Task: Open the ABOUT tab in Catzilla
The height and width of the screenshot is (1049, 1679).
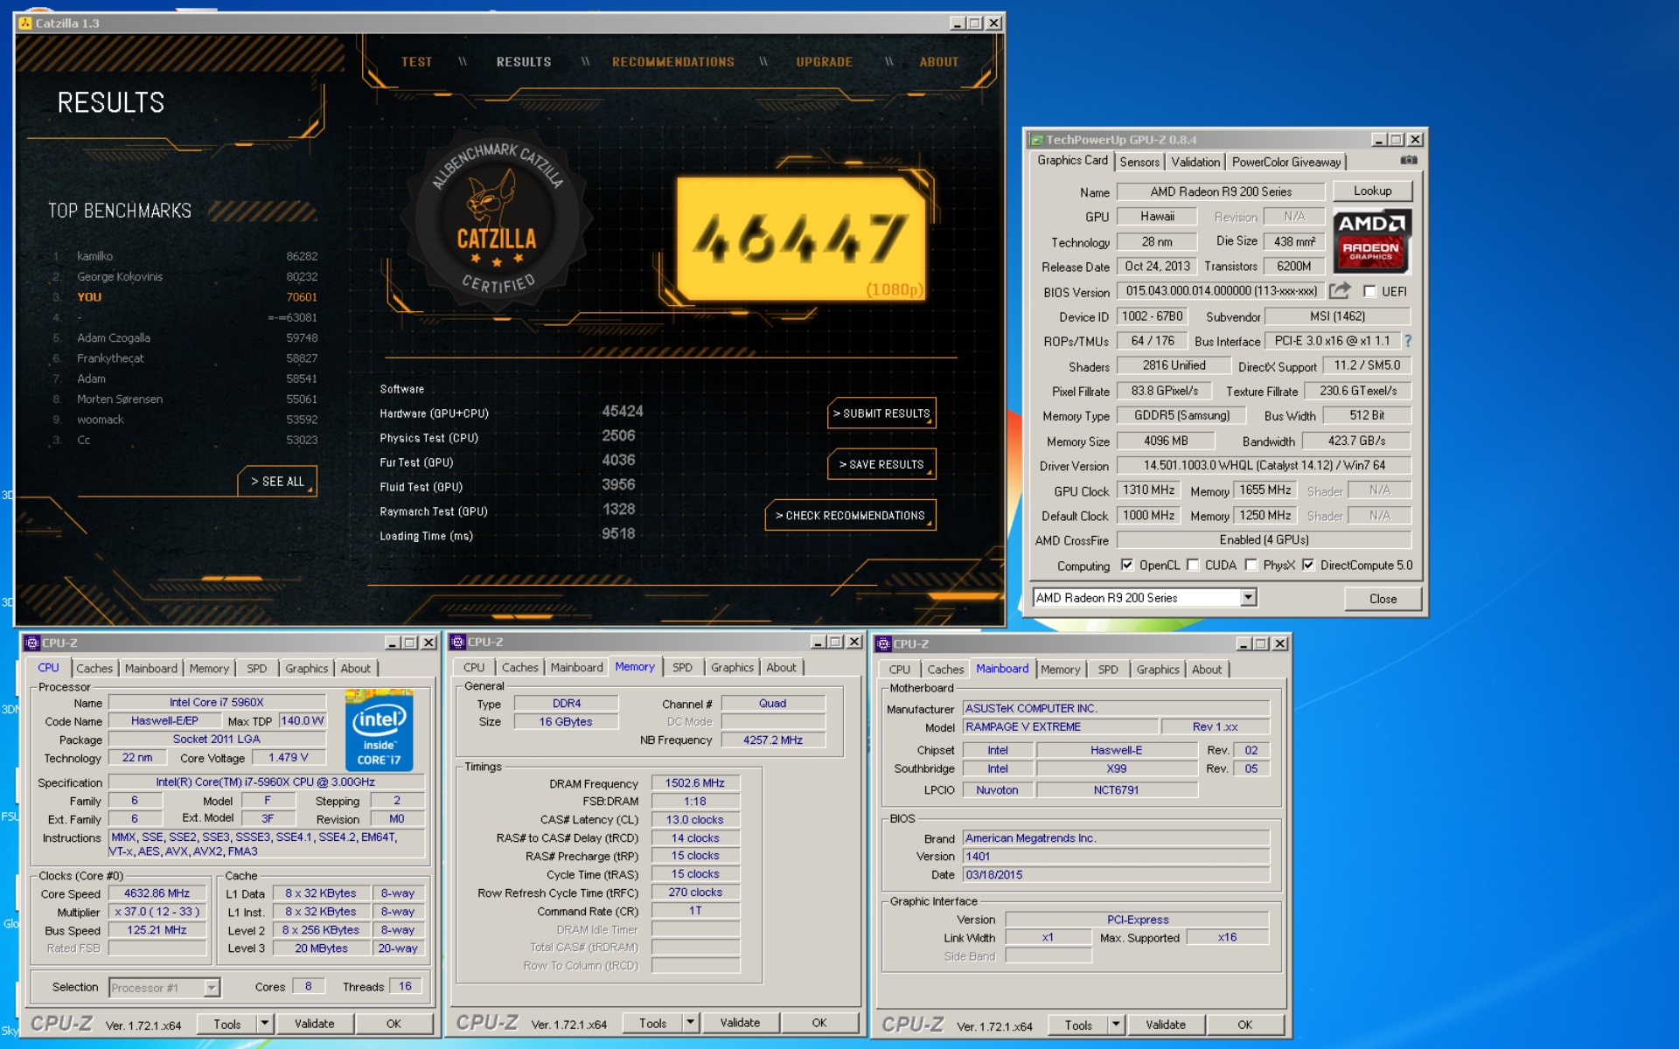Action: click(x=938, y=62)
